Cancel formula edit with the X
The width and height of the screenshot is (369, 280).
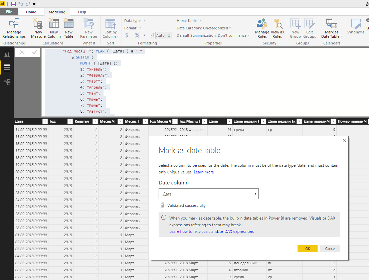22,52
